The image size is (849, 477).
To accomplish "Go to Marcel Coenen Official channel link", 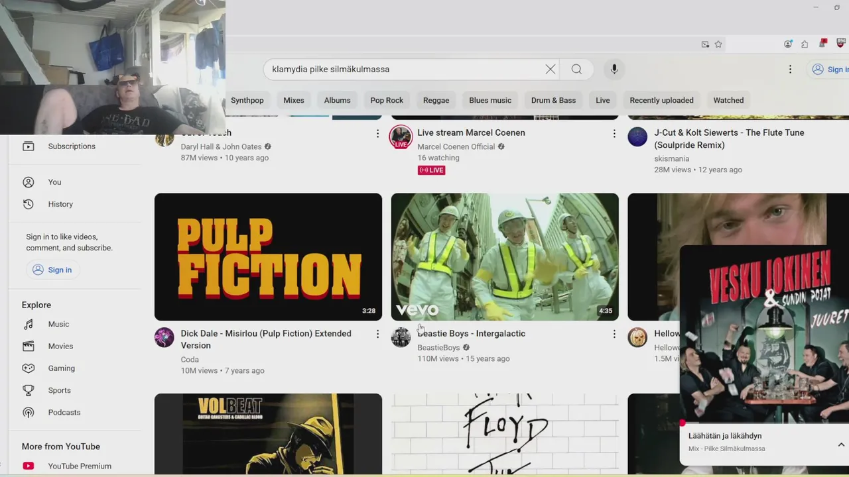I will (x=456, y=146).
